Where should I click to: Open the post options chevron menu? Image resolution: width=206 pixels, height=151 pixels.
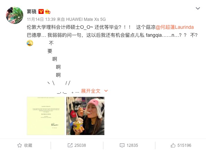[198, 8]
